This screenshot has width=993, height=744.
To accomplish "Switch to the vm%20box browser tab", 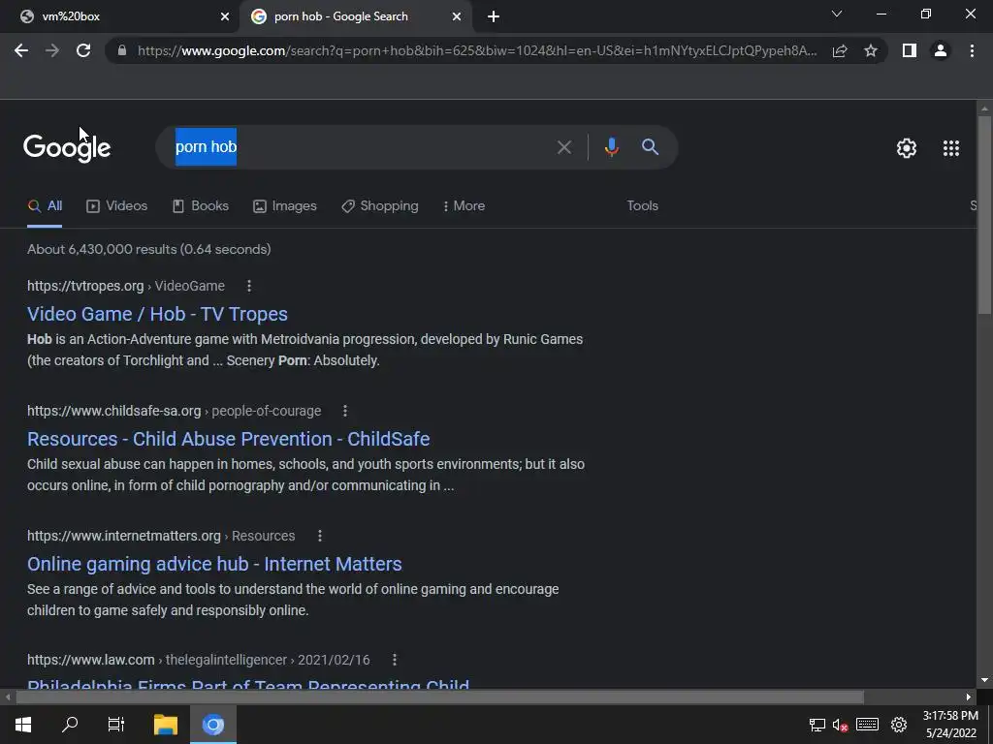I will coord(120,16).
